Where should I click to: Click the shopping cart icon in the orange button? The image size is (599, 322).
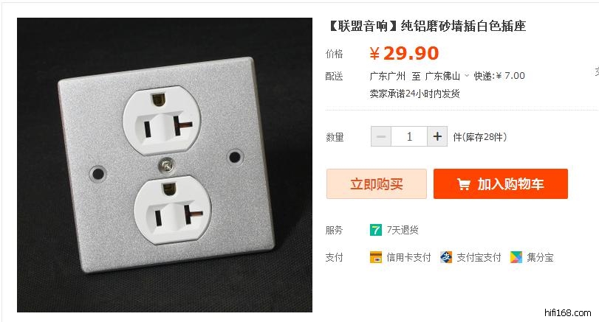pos(463,184)
